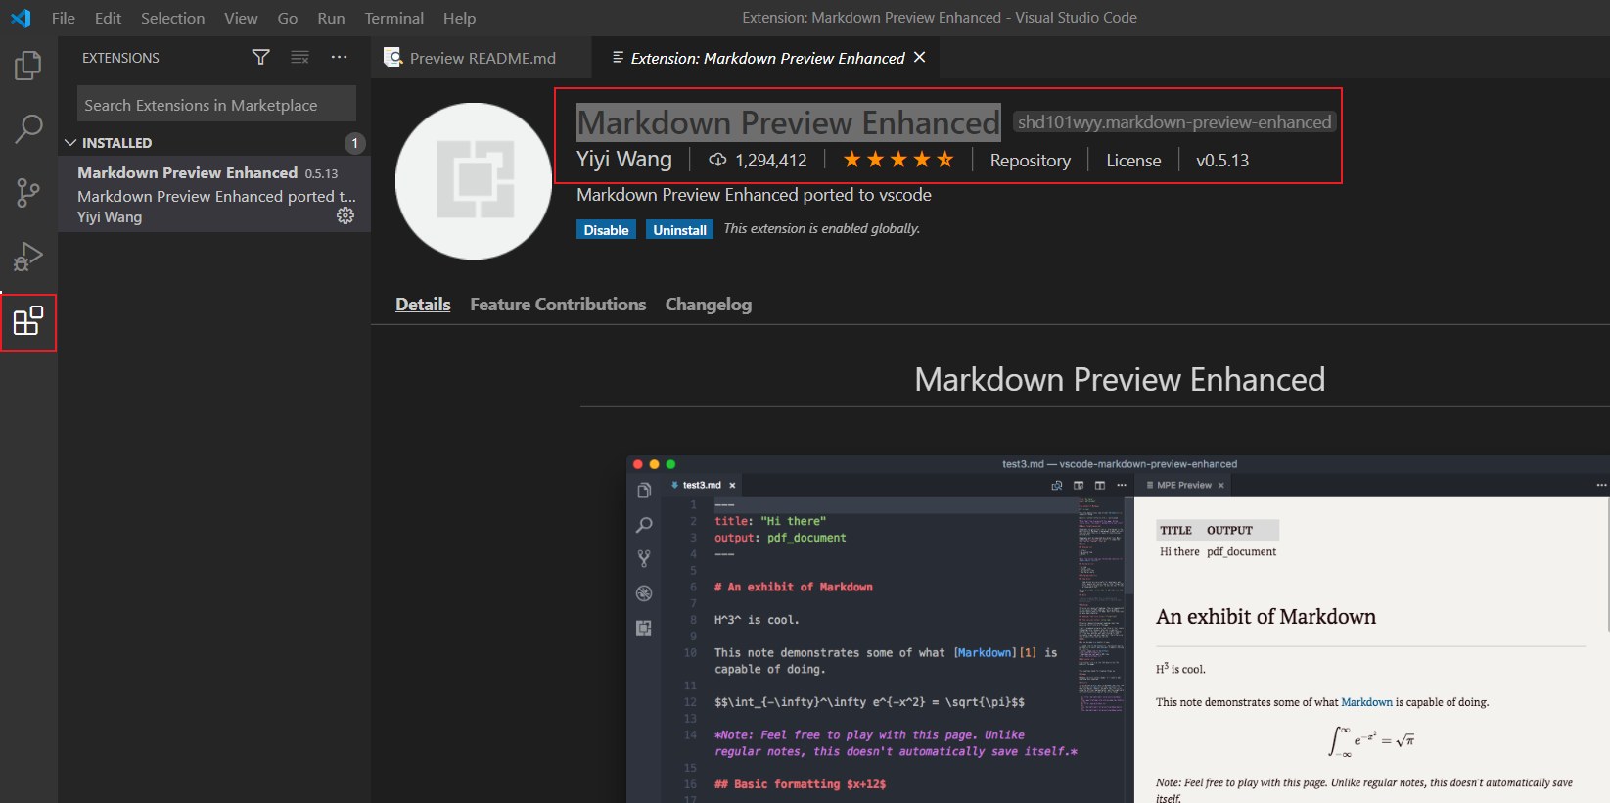
Task: Click the five-star rating
Action: [x=897, y=160]
